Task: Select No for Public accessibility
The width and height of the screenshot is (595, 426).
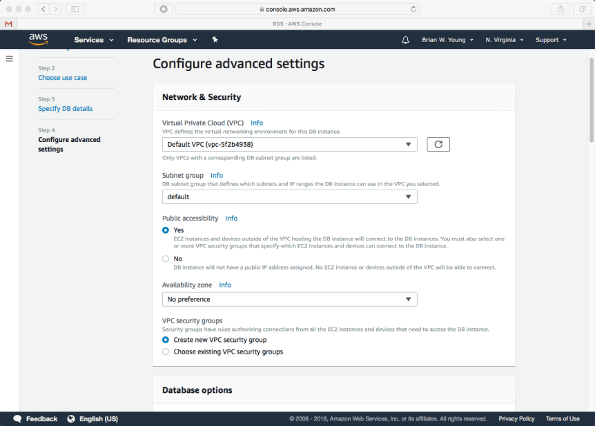Action: tap(166, 259)
